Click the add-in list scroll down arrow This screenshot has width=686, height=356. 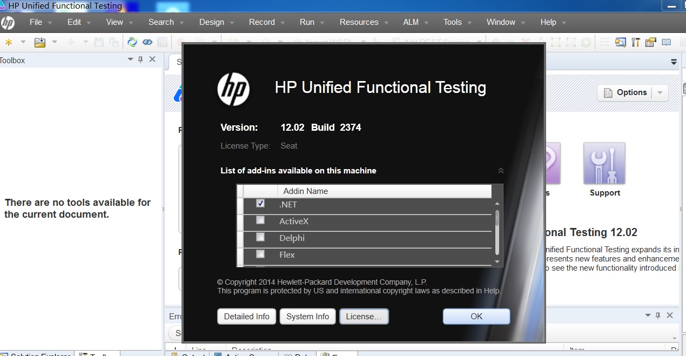(497, 261)
